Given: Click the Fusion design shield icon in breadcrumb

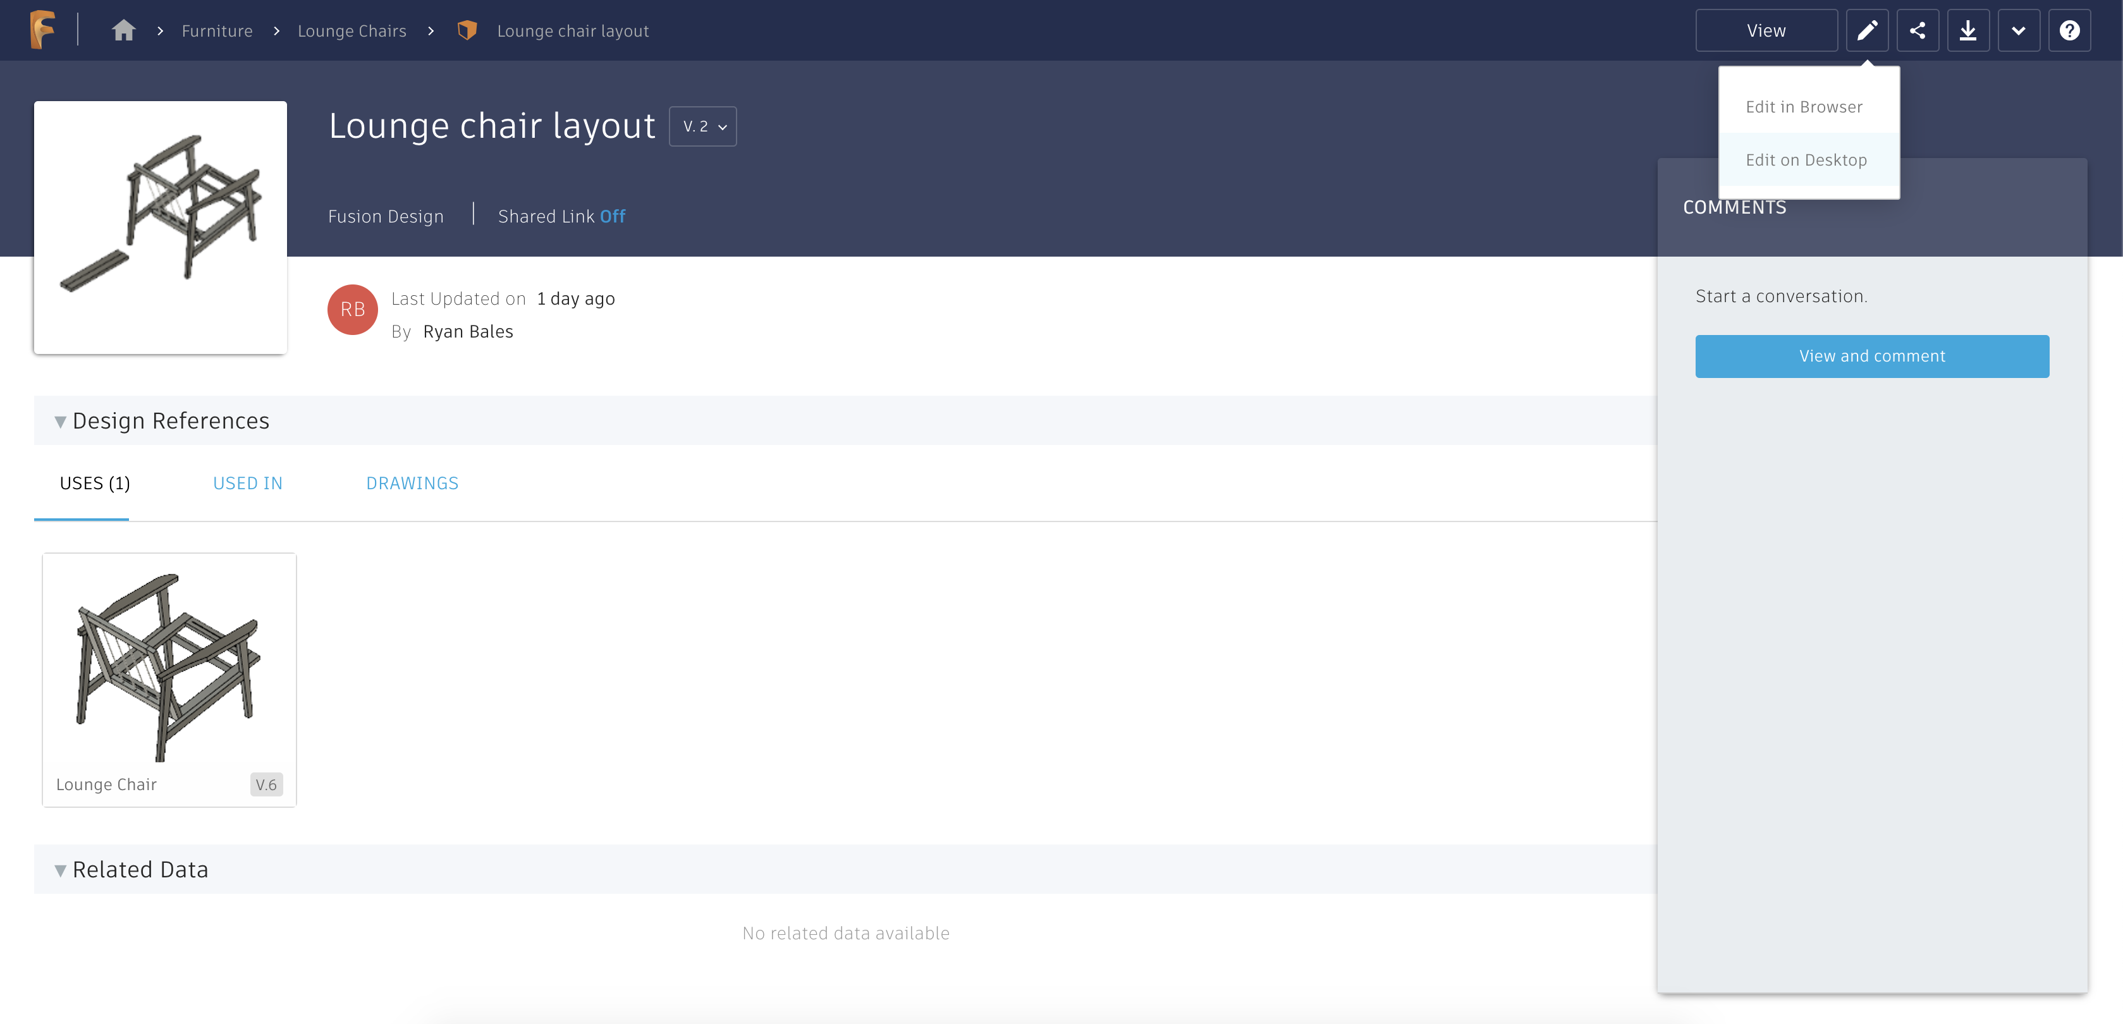Looking at the screenshot, I should (467, 30).
